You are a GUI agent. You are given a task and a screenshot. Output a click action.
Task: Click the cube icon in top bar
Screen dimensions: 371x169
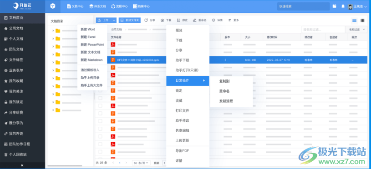click(53, 6)
